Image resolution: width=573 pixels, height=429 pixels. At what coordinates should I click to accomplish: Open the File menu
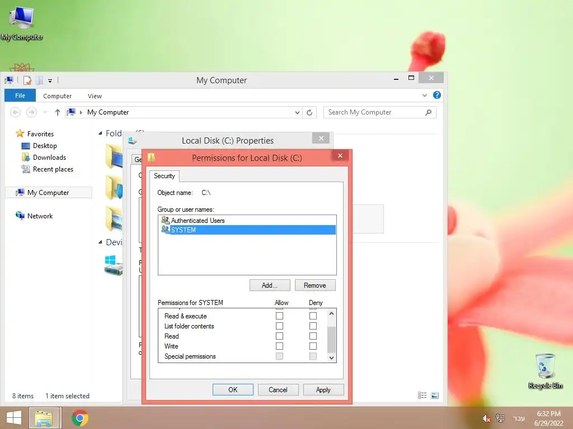(x=20, y=96)
